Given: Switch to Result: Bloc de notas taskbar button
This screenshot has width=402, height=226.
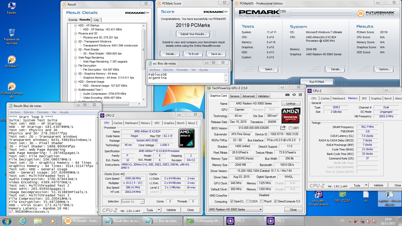Looking at the screenshot, I should click(x=123, y=221).
